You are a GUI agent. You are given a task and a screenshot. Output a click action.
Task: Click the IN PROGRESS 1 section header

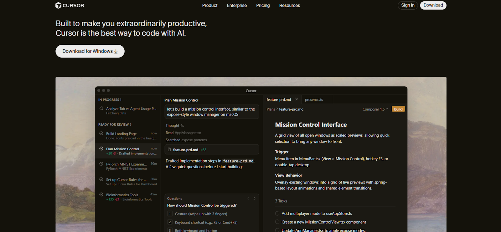[110, 100]
